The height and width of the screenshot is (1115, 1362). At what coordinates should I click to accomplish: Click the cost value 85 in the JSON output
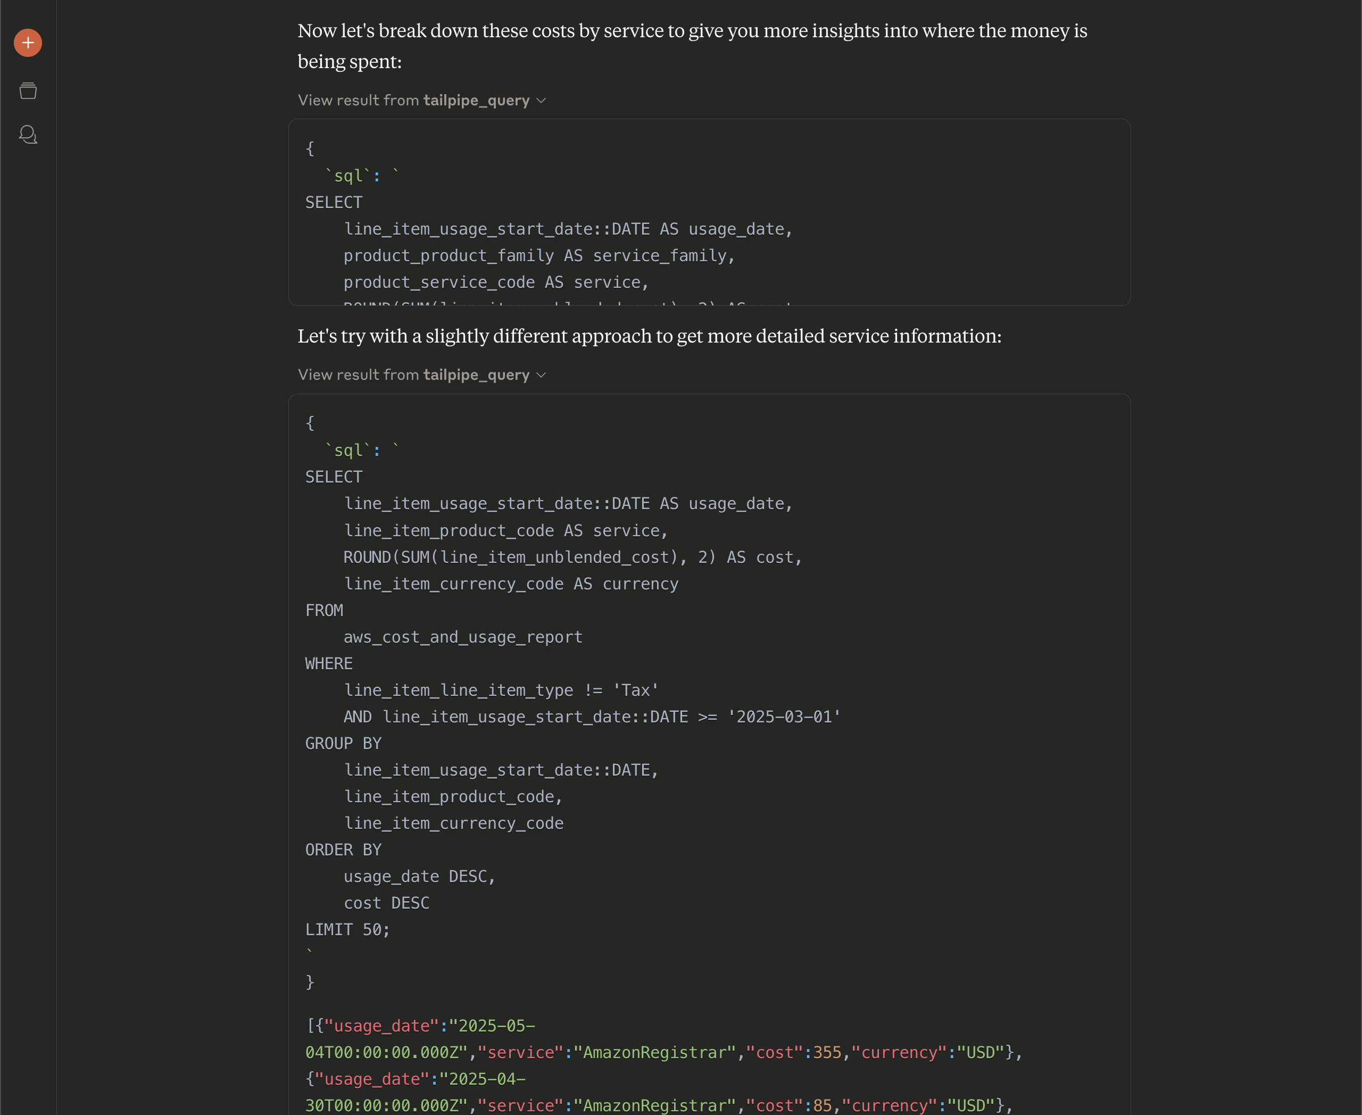click(823, 1105)
